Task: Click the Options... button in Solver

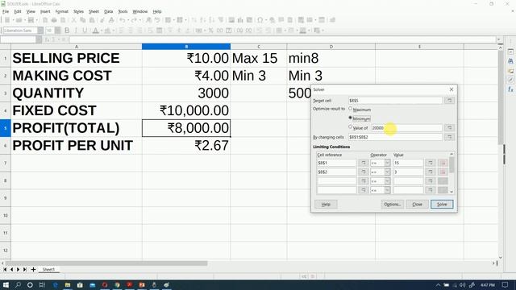Action: pyautogui.click(x=393, y=204)
